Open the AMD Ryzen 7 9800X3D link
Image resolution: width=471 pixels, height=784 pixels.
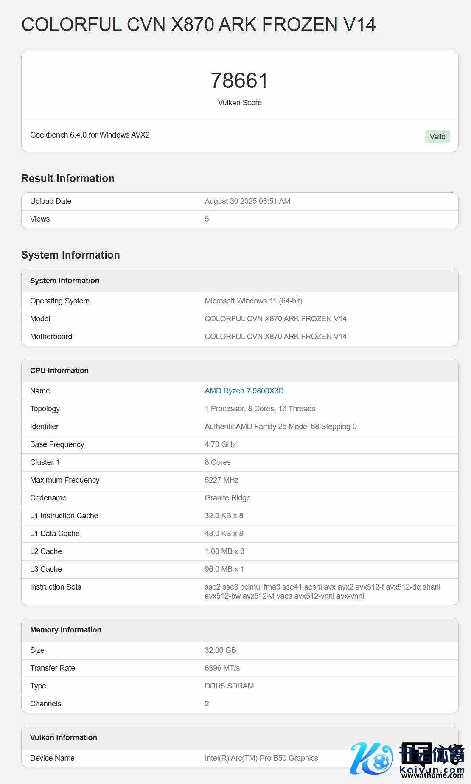pos(244,391)
